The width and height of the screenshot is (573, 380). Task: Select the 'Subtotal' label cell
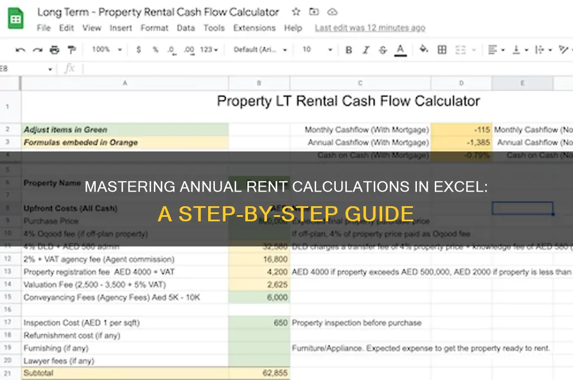125,373
